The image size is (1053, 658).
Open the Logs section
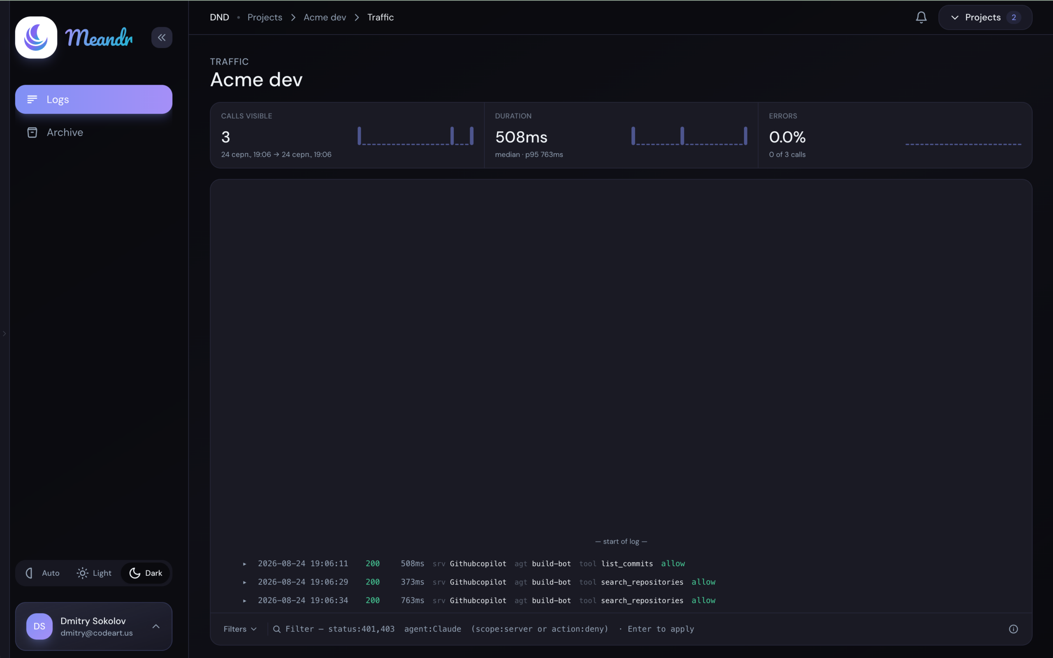pyautogui.click(x=93, y=99)
